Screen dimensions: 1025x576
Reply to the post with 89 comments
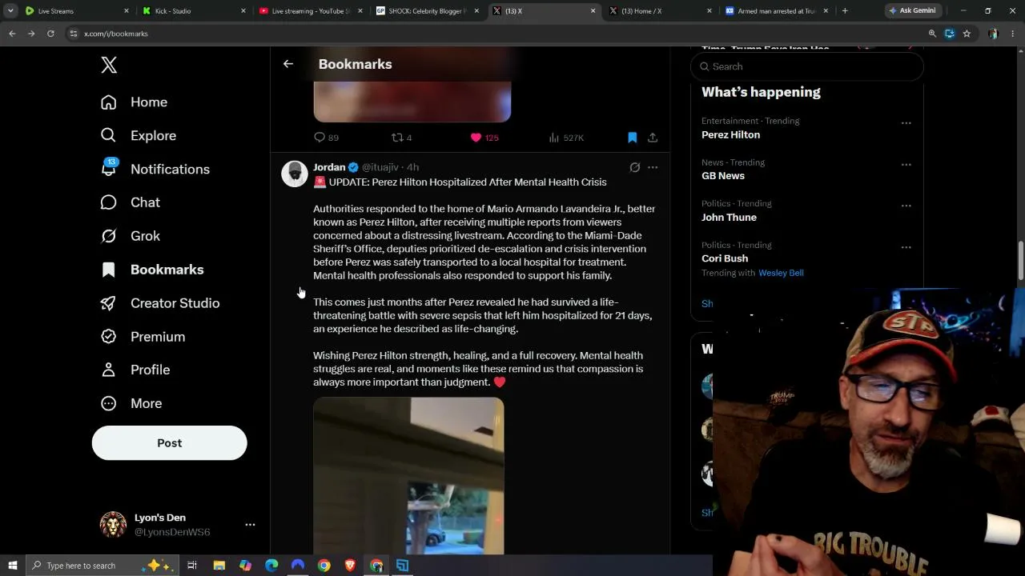coord(326,138)
